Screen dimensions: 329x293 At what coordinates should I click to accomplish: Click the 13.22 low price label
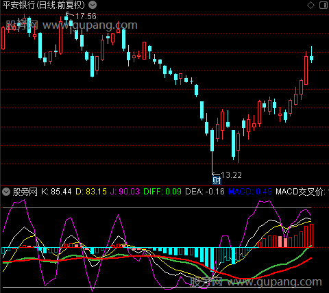[x=231, y=175]
